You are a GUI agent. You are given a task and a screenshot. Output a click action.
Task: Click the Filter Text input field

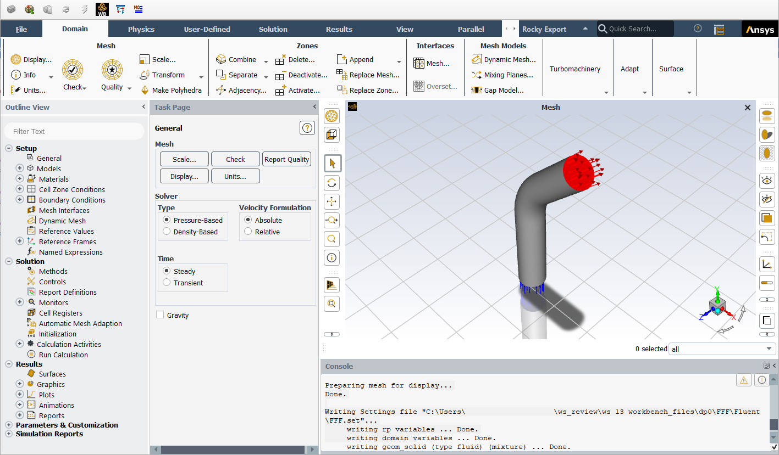[74, 131]
